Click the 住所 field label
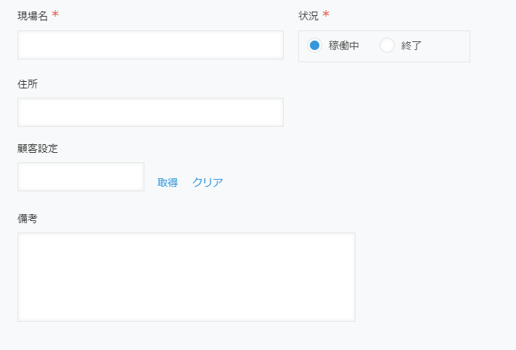The width and height of the screenshot is (516, 350). [x=28, y=84]
